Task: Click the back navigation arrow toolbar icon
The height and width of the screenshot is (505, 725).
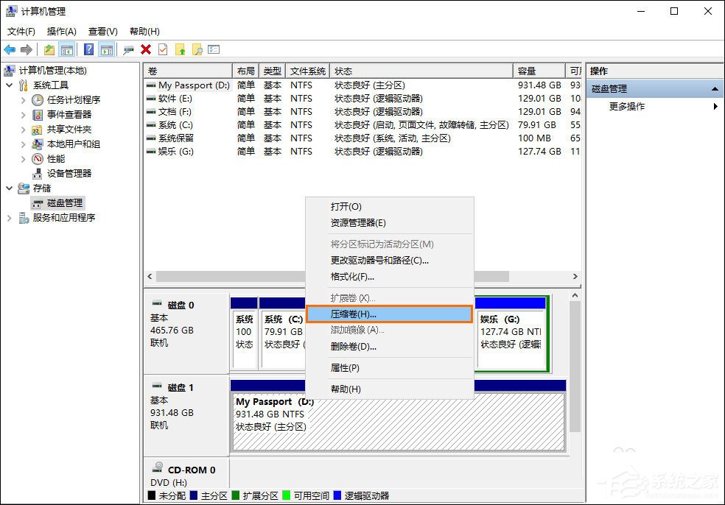Action: pos(10,49)
